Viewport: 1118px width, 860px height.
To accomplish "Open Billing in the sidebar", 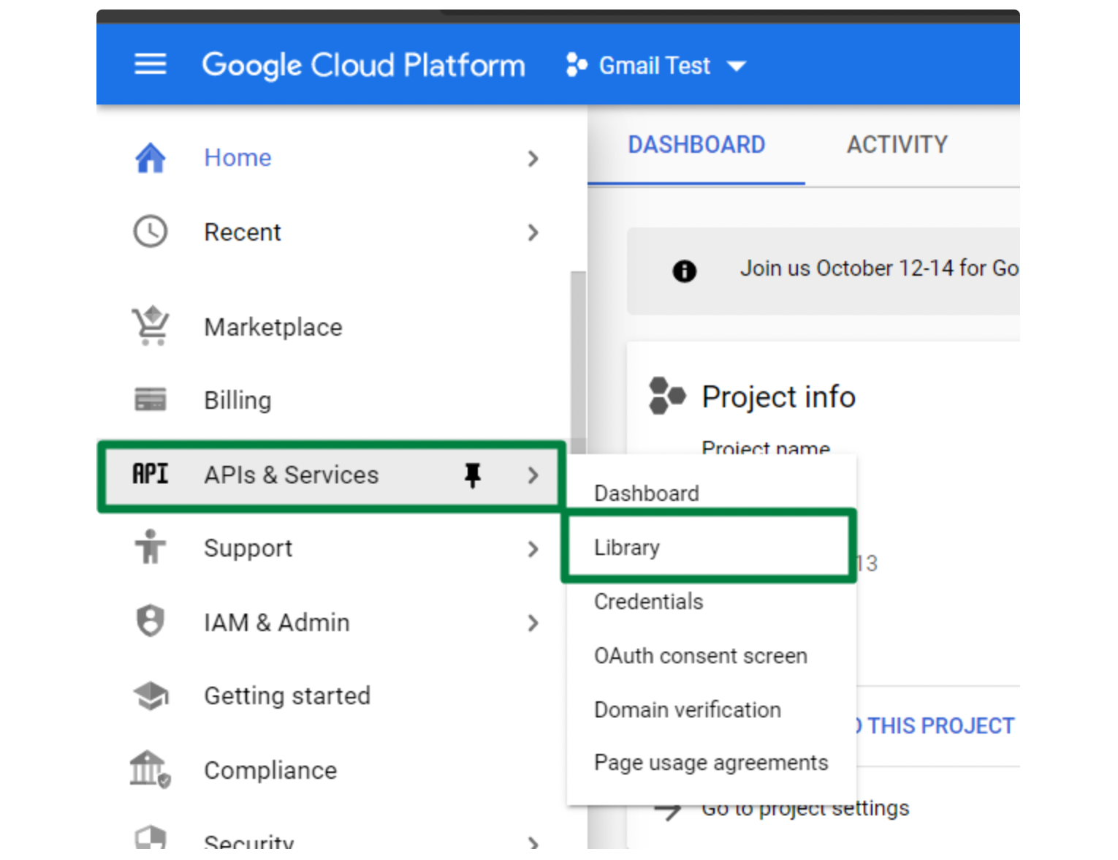I will click(237, 401).
